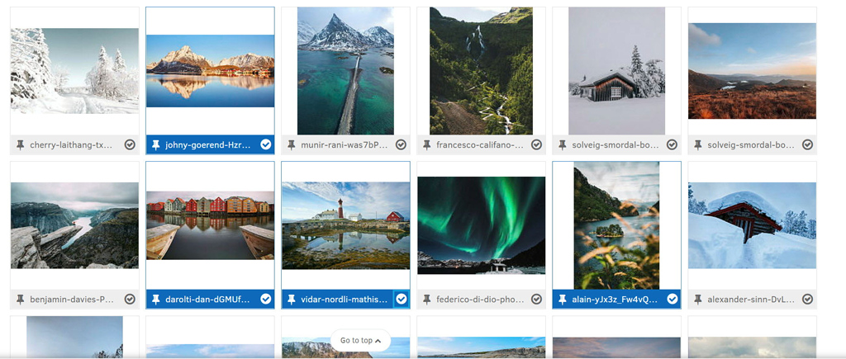Click the pin icon on federico-di-dio image

tap(427, 299)
